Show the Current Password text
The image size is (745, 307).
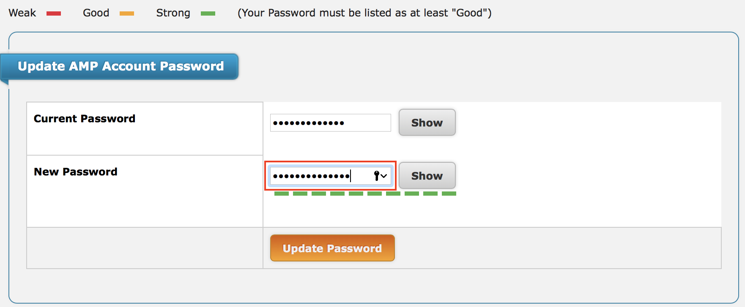point(427,123)
